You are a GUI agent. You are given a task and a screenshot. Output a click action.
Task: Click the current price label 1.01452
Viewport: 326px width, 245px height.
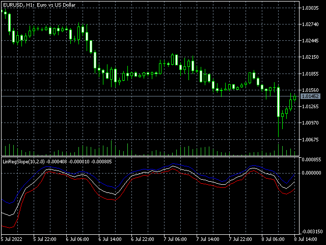click(310, 96)
